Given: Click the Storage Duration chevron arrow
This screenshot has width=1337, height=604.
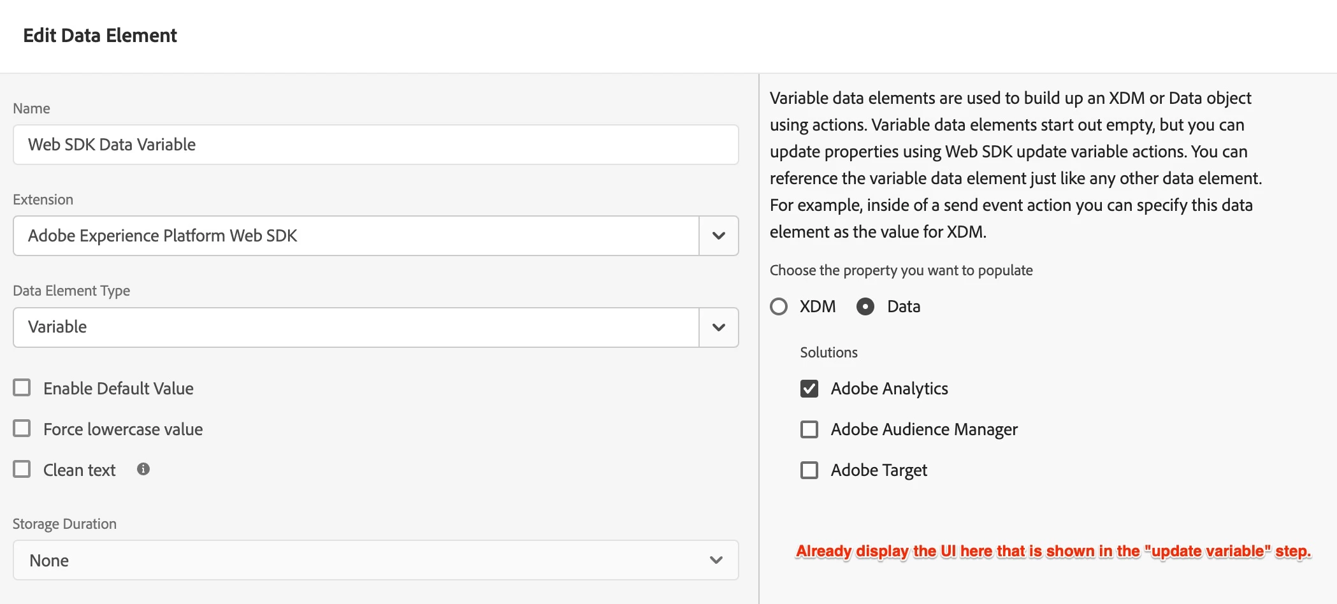Looking at the screenshot, I should pos(716,561).
